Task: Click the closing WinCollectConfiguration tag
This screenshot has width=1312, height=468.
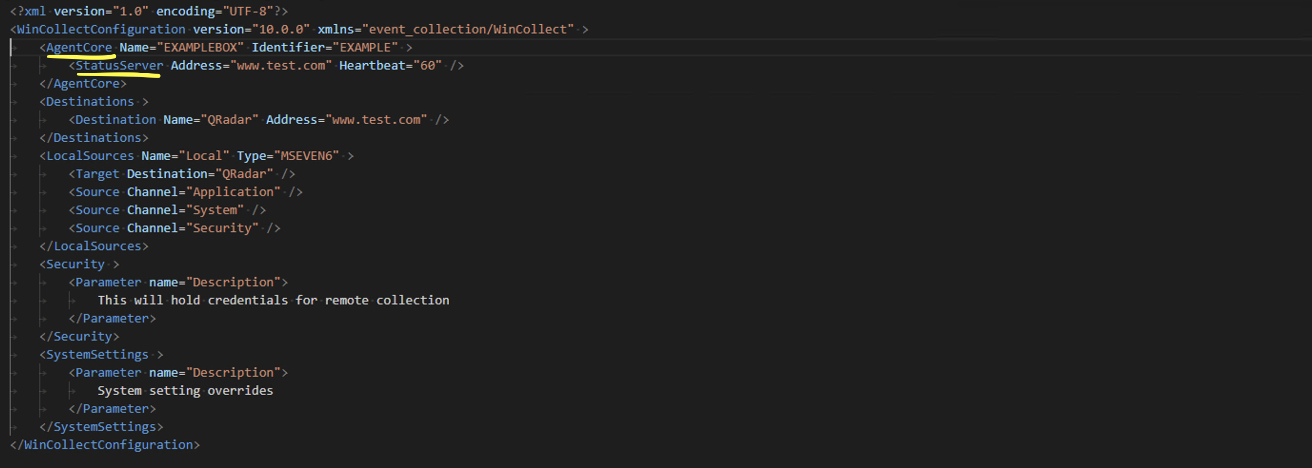Action: 108,445
